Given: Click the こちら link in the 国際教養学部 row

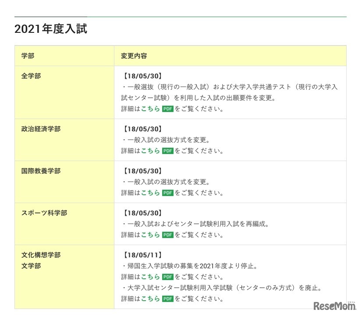Looking at the screenshot, I should [x=151, y=193].
